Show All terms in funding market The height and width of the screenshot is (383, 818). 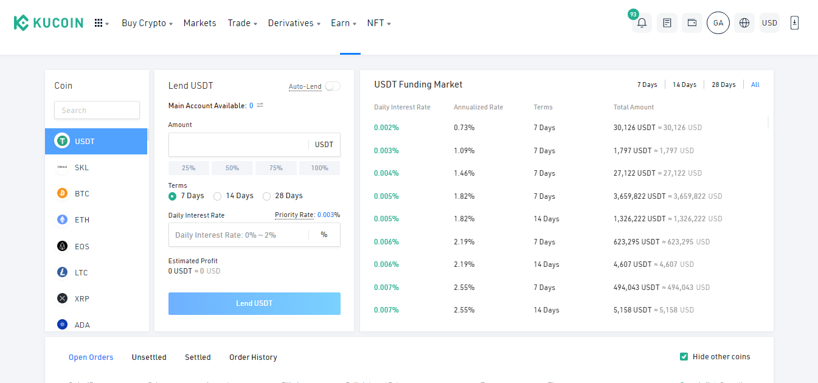click(755, 85)
